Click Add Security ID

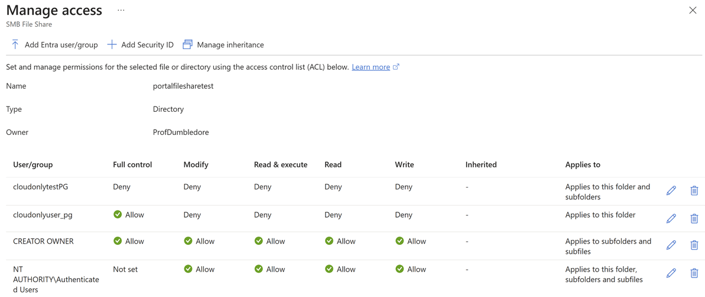point(141,44)
